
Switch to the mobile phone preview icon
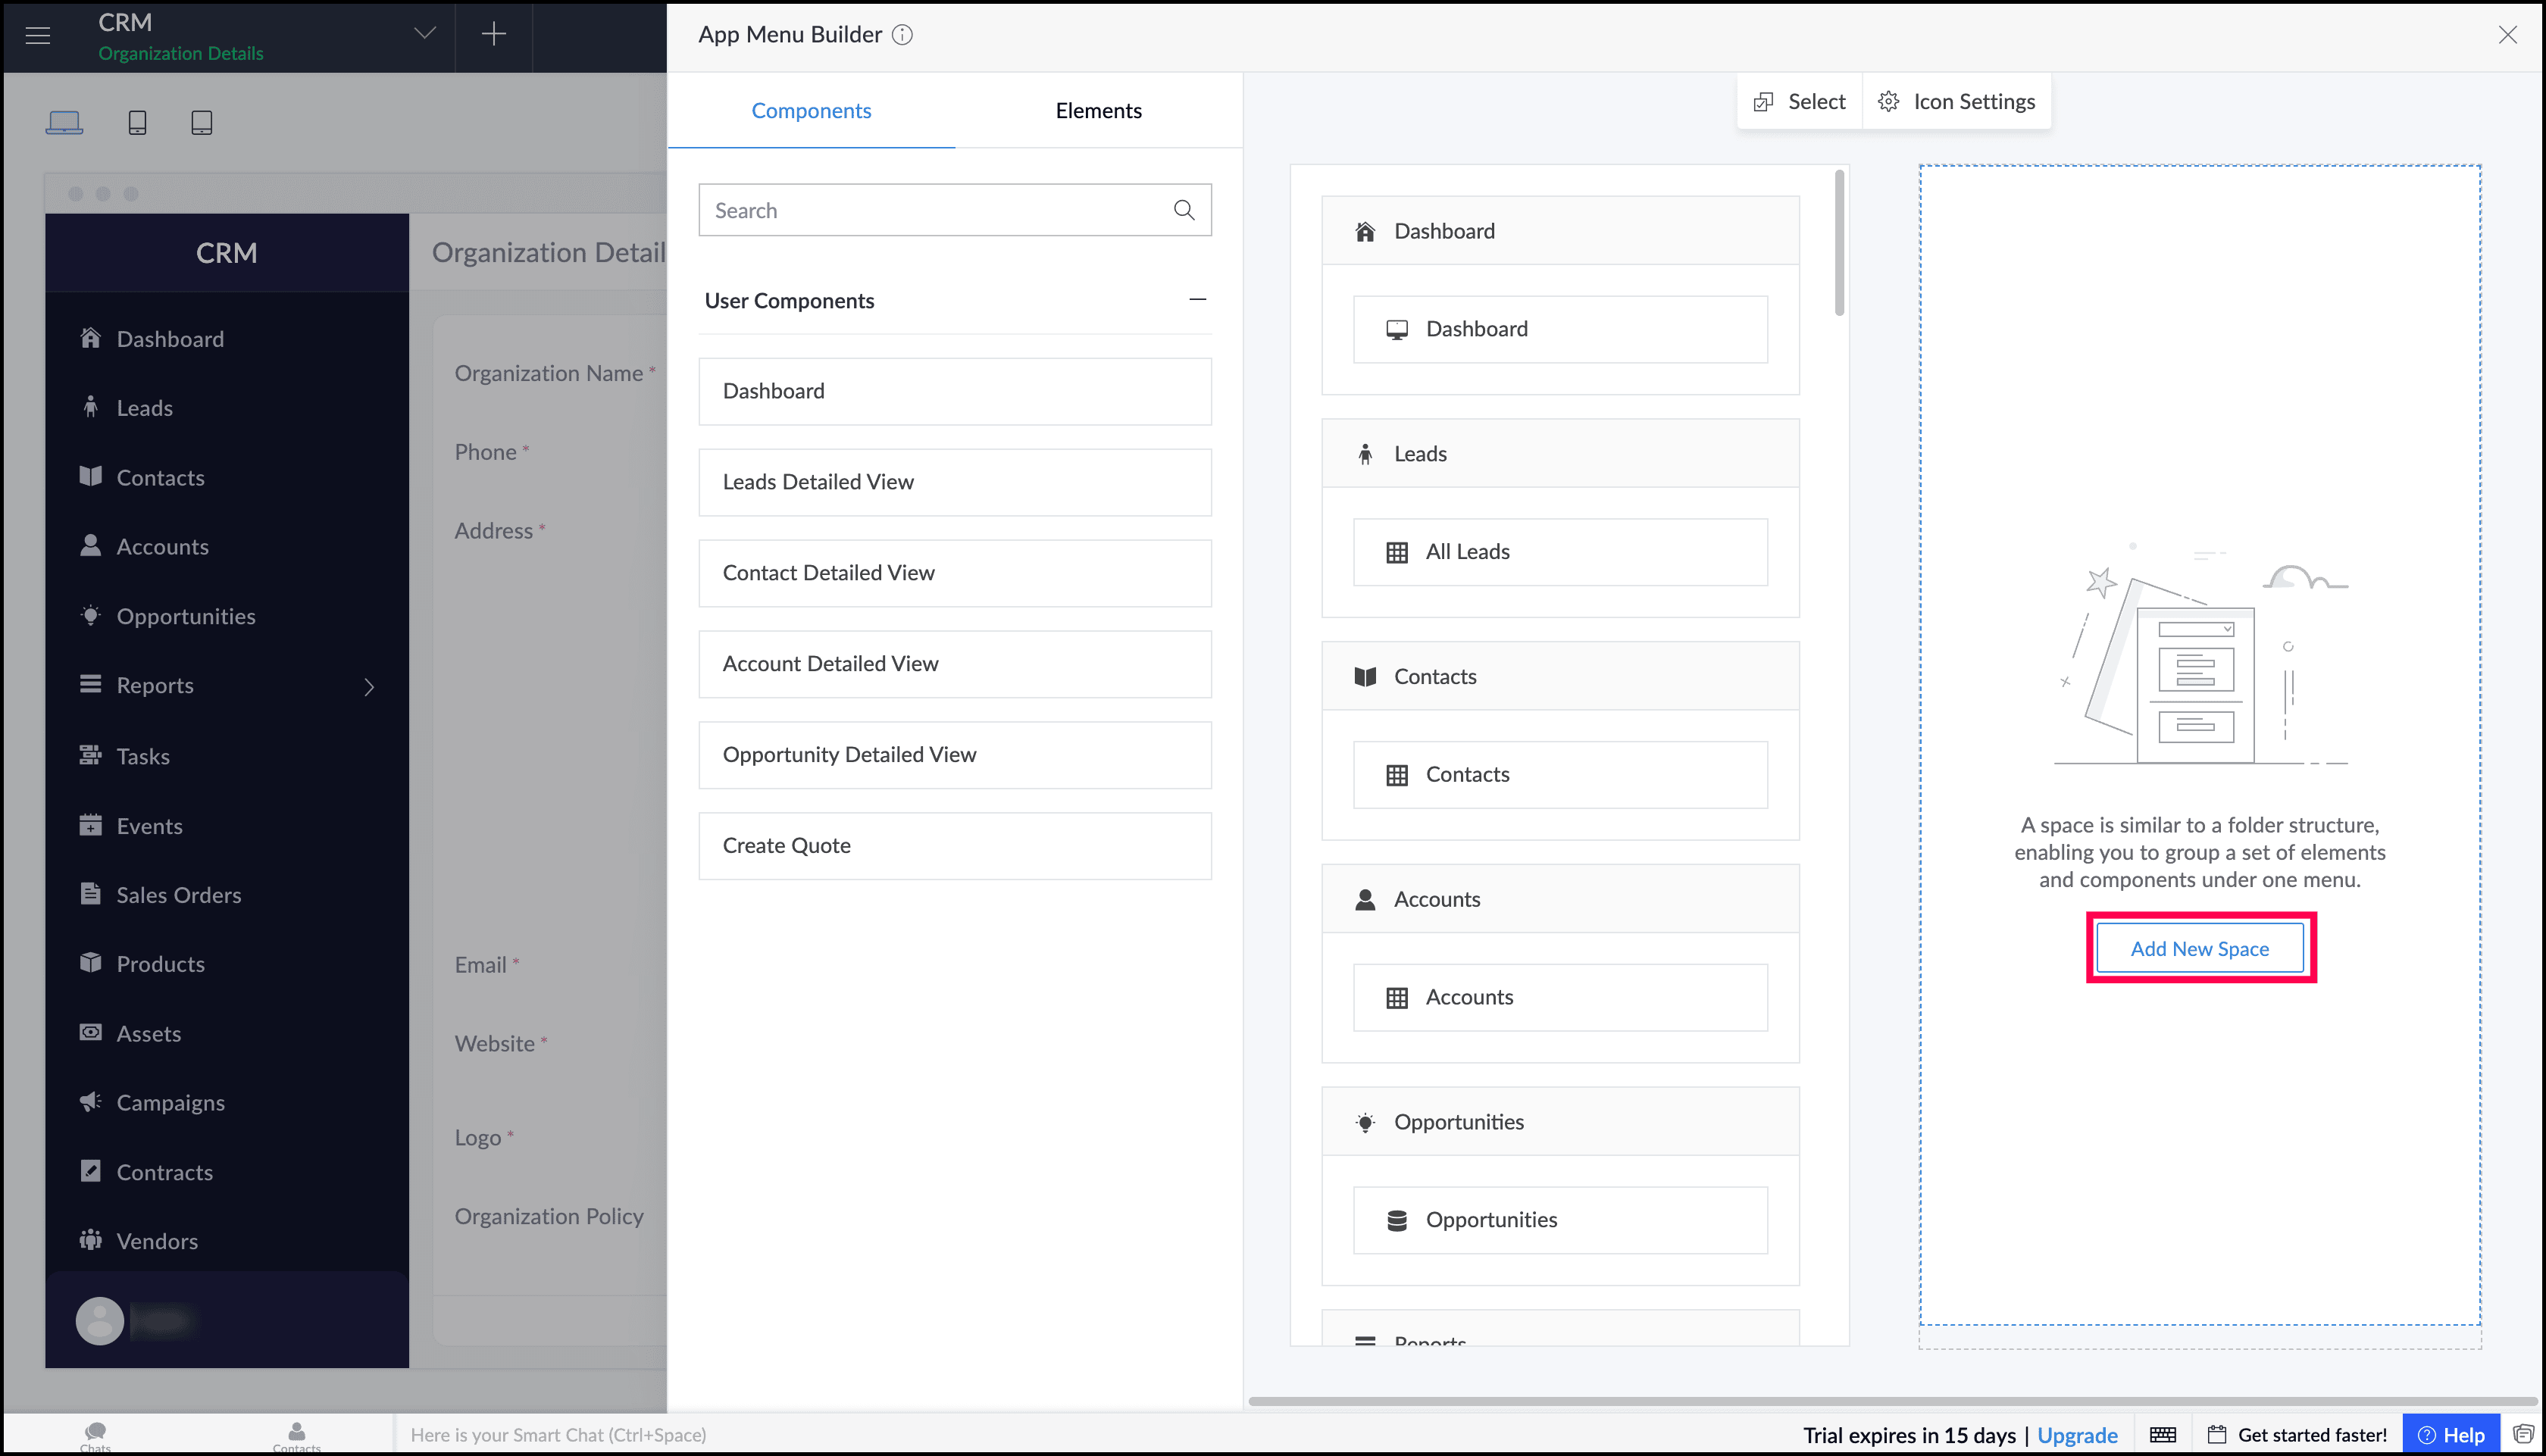(137, 122)
